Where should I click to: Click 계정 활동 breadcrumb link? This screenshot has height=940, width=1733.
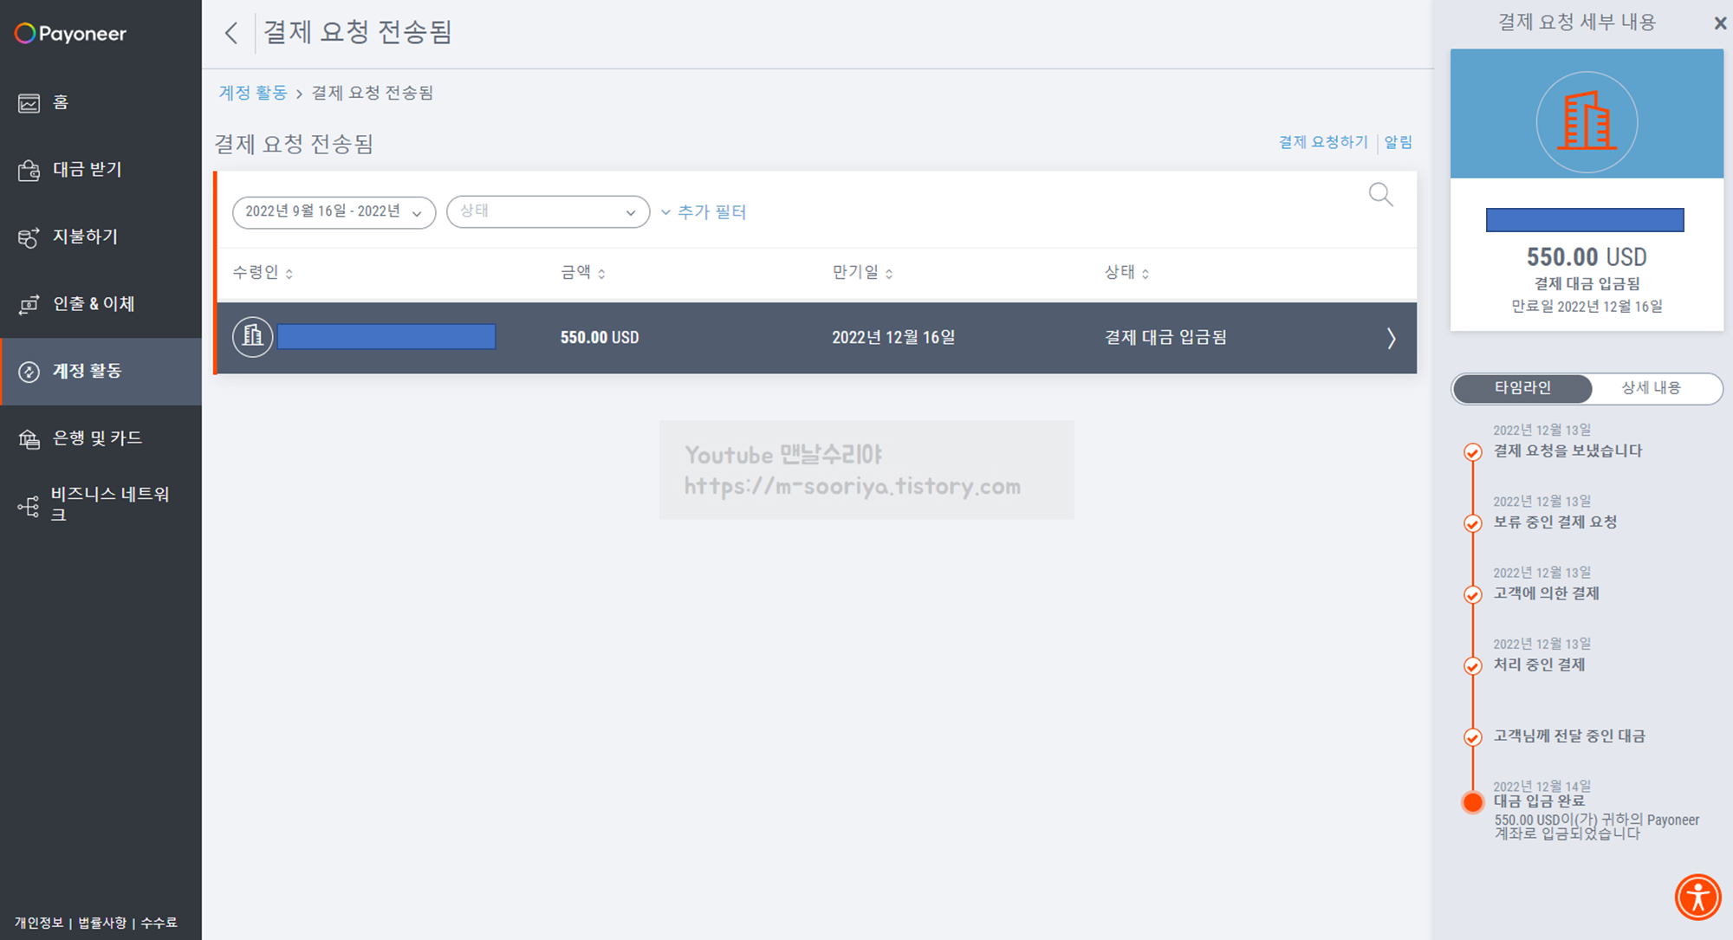252,93
